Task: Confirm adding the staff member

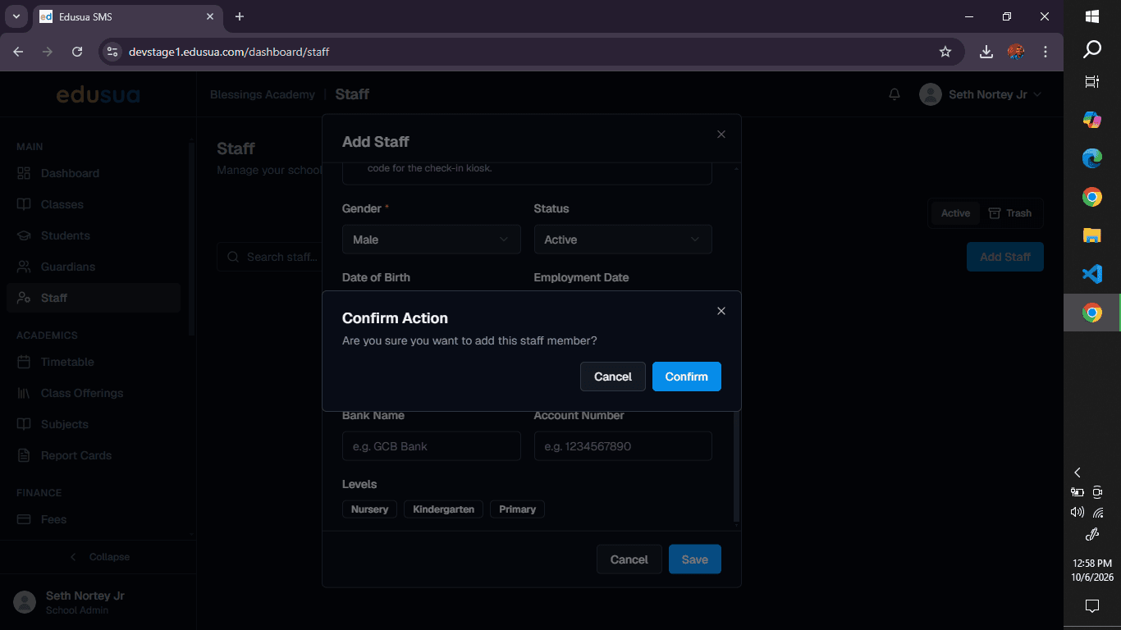Action: (x=687, y=377)
